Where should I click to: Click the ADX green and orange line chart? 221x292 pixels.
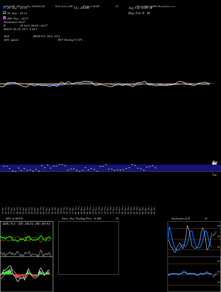pyautogui.click(x=27, y=239)
